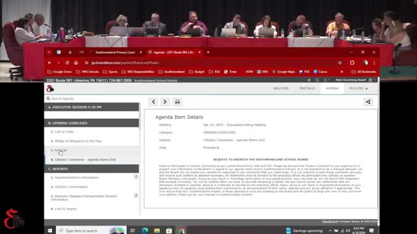417x234 pixels.
Task: Click the browser back arrow
Action: tap(50, 63)
